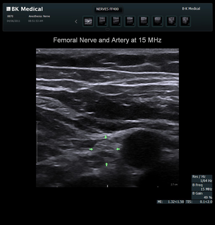Open the fourth thumbnail in the strip
Screen dimensions: 215x225
click(x=130, y=21)
